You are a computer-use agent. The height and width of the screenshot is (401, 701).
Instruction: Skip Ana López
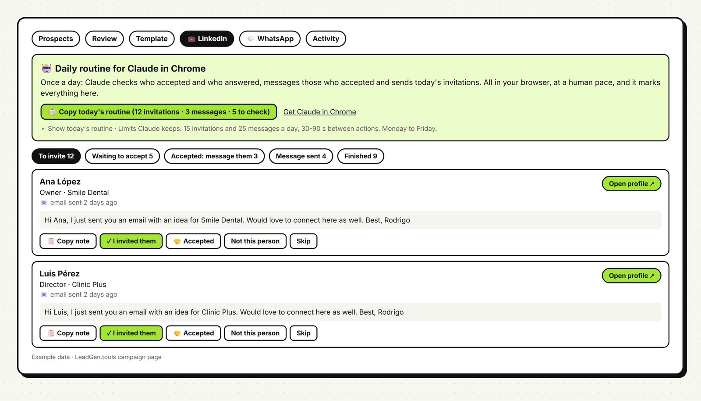pos(303,241)
